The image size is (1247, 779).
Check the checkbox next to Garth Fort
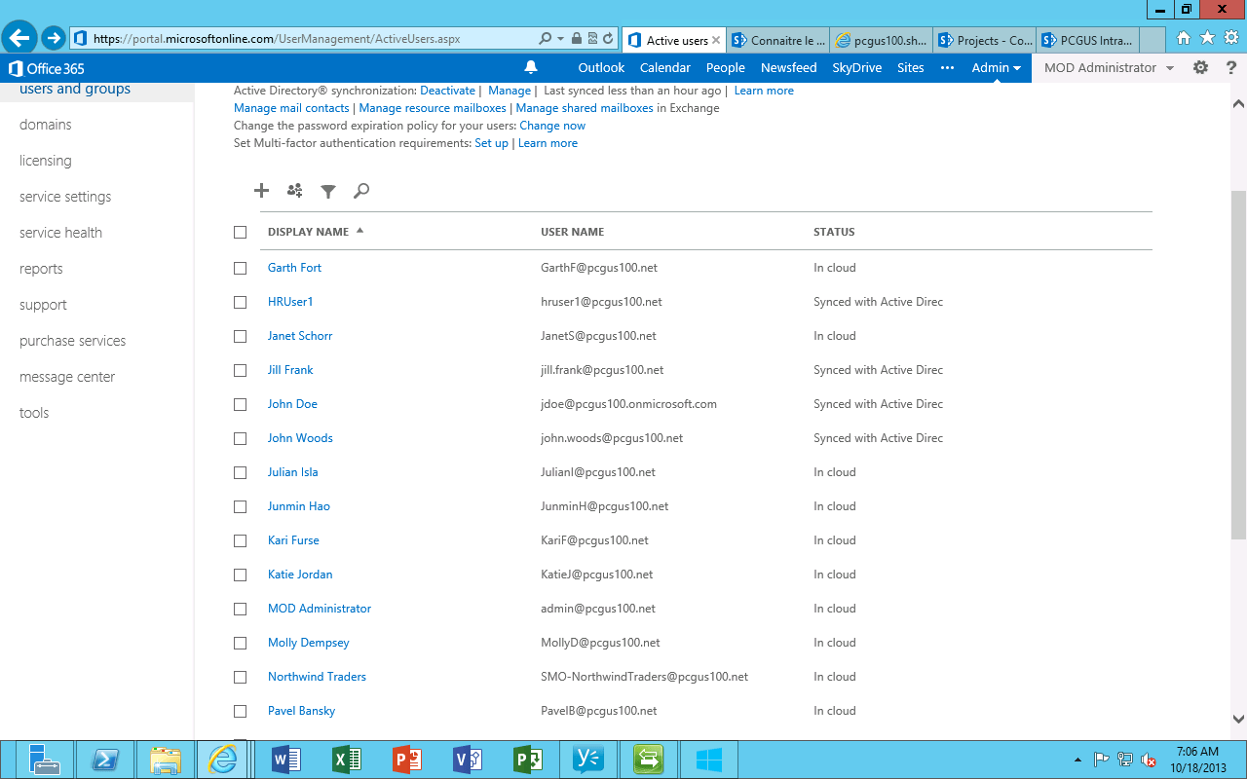(240, 268)
